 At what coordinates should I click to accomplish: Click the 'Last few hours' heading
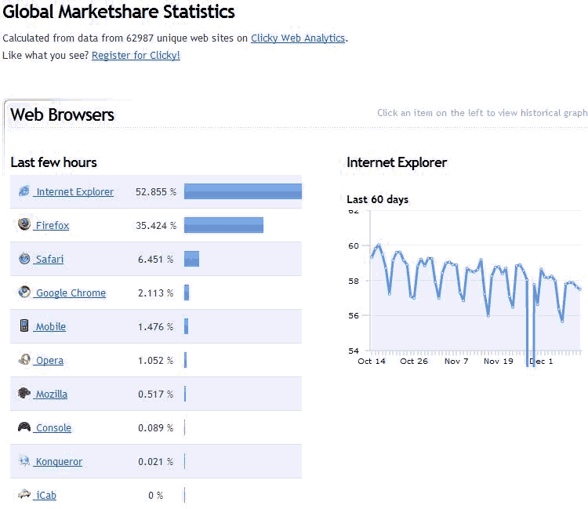click(x=53, y=162)
